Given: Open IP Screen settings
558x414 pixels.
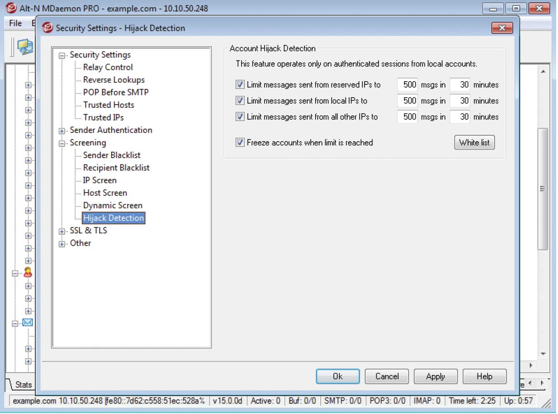Looking at the screenshot, I should coord(100,181).
